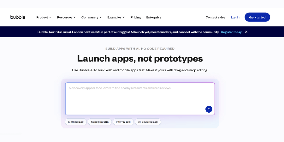Select the AI-powered app suggestion chip
The image size is (284, 142).
(x=148, y=122)
